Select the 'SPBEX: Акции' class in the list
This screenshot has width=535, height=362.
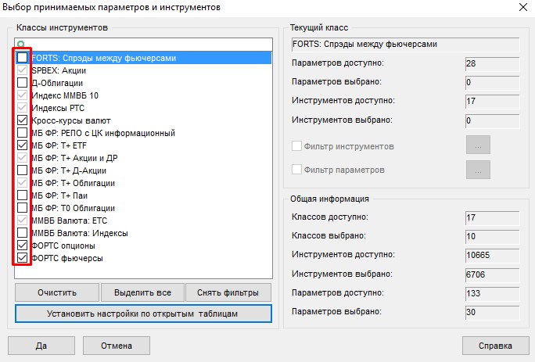[x=59, y=70]
